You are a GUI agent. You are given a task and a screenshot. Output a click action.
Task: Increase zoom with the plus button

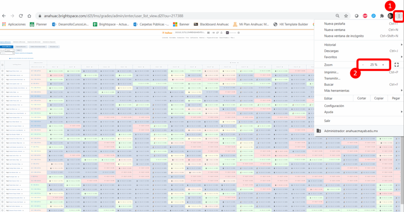point(383,65)
